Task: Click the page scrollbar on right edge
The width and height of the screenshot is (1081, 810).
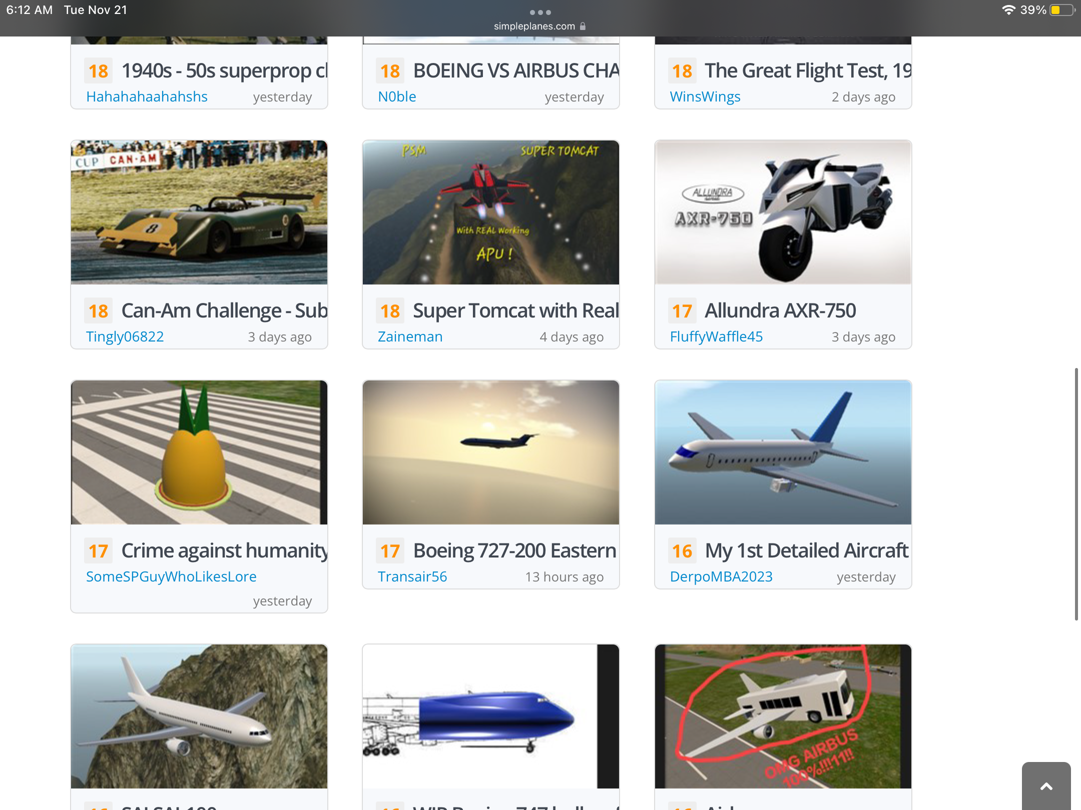Action: pyautogui.click(x=1076, y=494)
